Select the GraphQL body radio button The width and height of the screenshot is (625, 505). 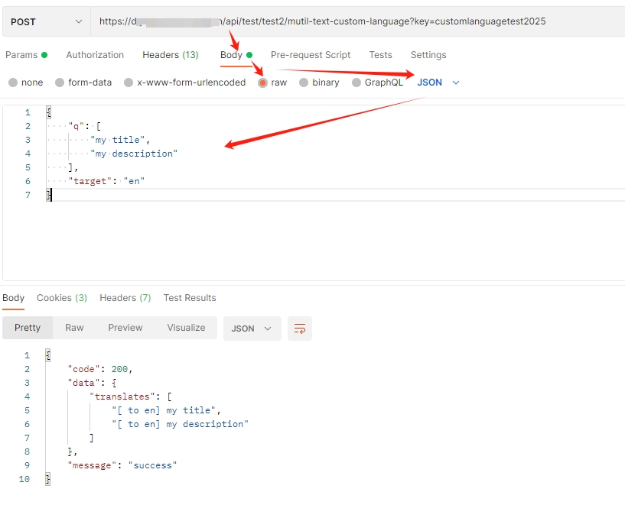tap(356, 83)
